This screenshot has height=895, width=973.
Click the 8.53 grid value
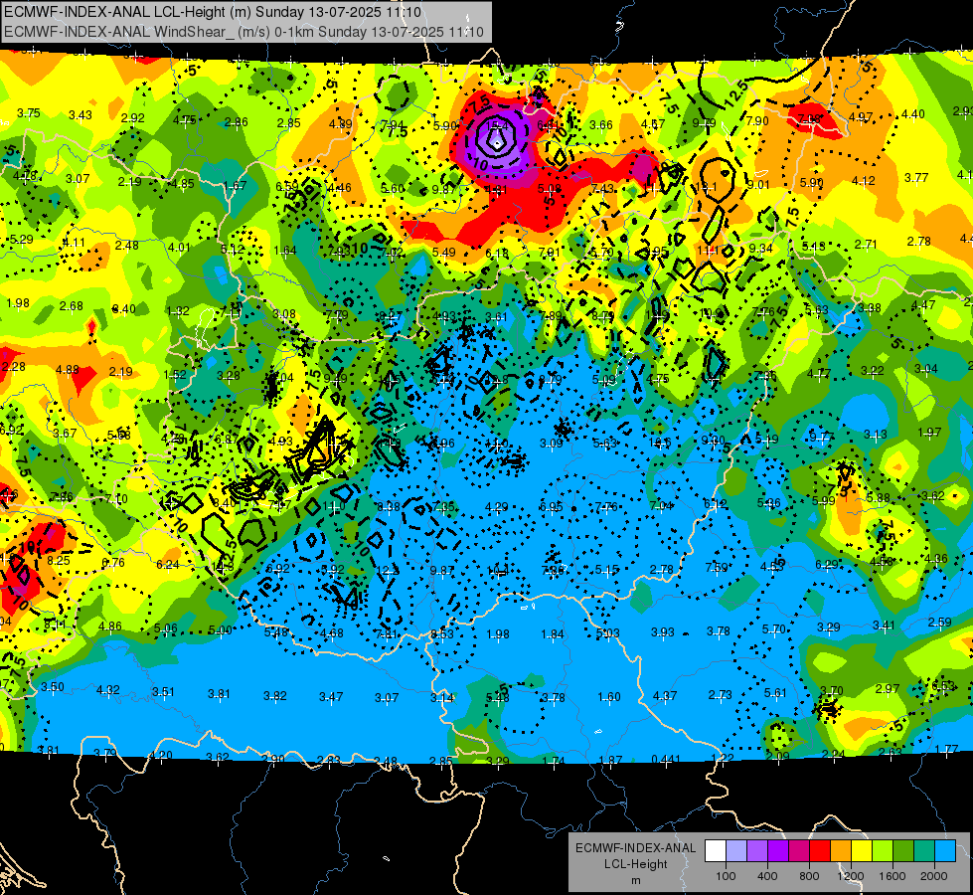442,634
